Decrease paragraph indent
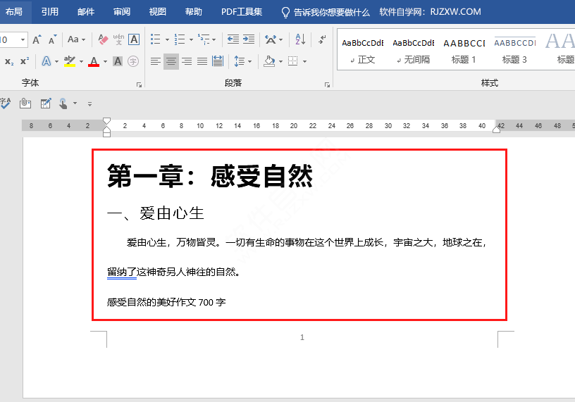Viewport: 575px width, 402px height. click(x=233, y=39)
